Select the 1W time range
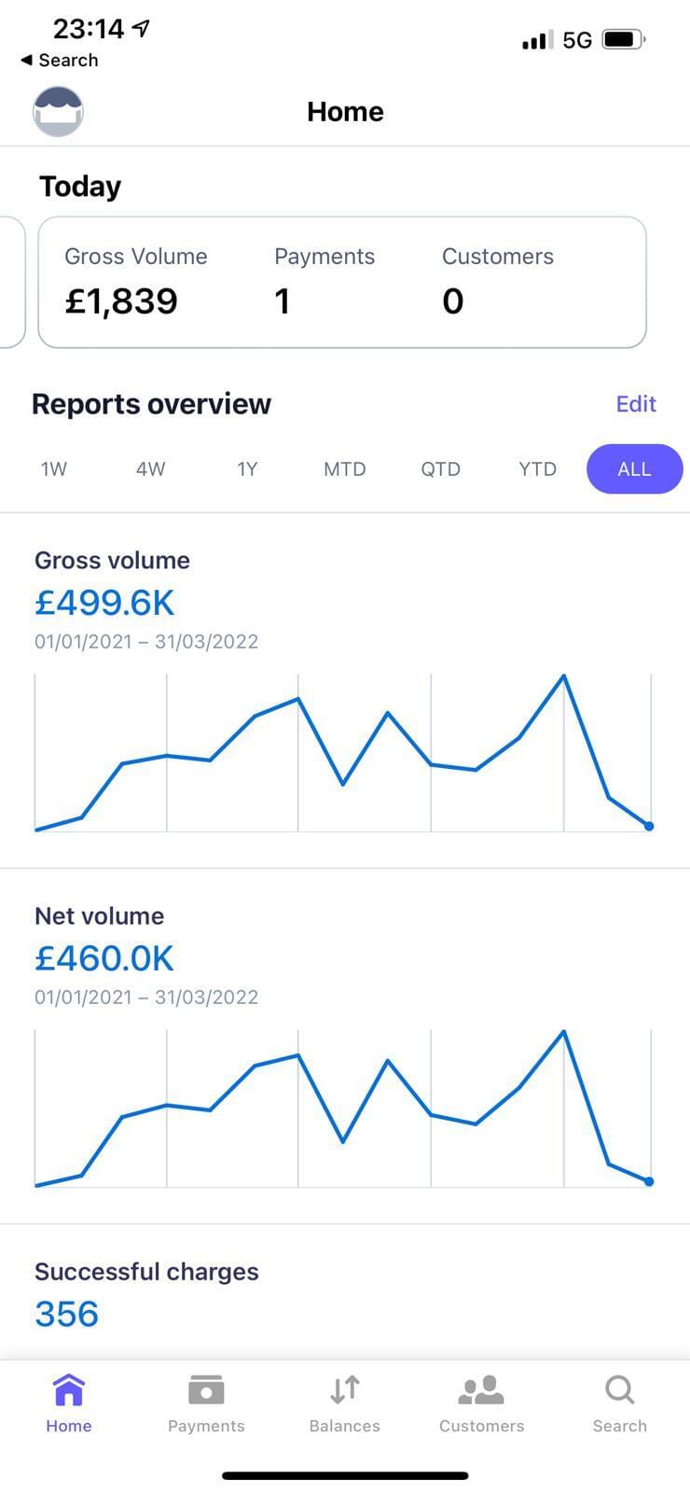This screenshot has height=1493, width=690. (54, 469)
